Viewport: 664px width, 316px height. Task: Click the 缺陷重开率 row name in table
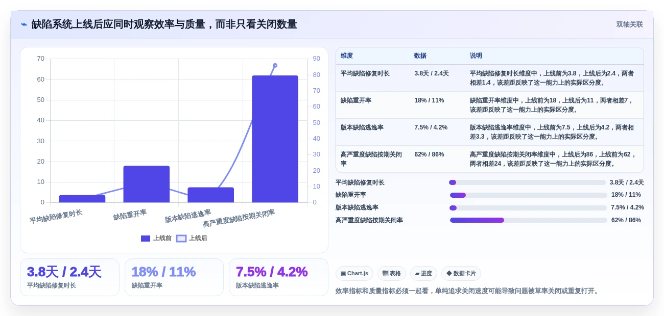[x=356, y=100]
